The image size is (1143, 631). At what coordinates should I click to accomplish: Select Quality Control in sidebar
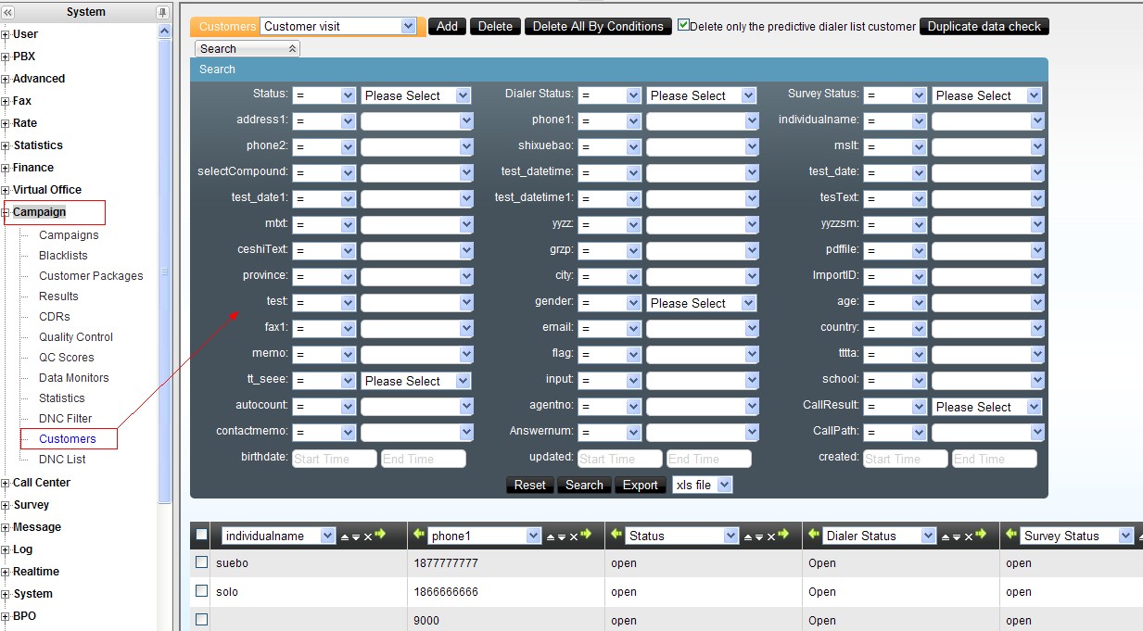[75, 337]
